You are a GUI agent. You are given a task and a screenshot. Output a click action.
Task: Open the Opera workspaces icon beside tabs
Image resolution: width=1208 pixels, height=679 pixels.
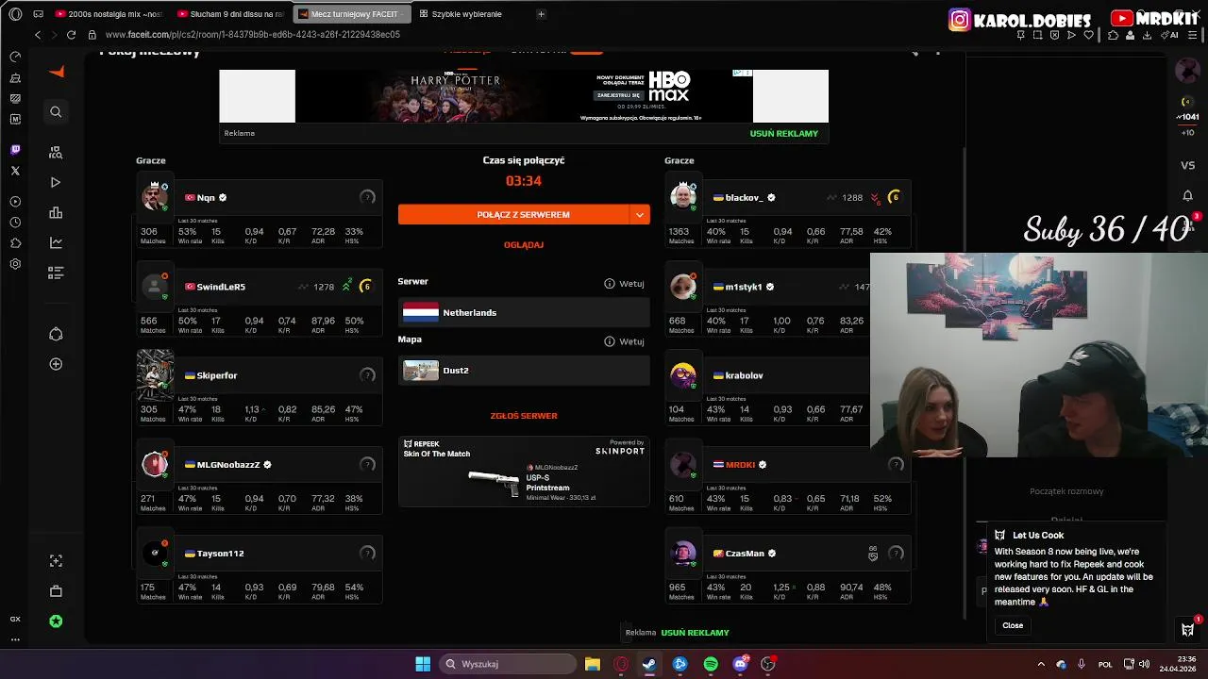pyautogui.click(x=38, y=14)
